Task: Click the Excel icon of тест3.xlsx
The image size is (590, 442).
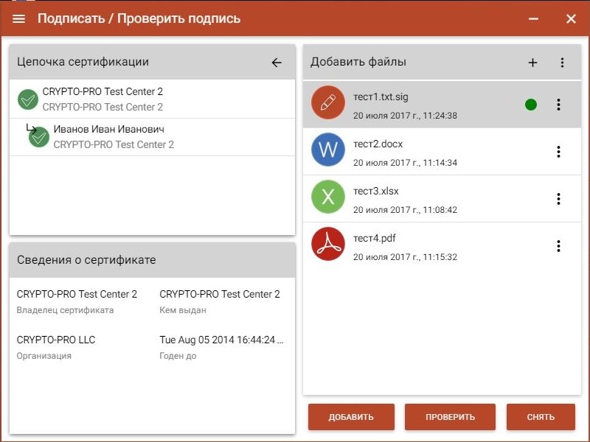Action: point(328,197)
